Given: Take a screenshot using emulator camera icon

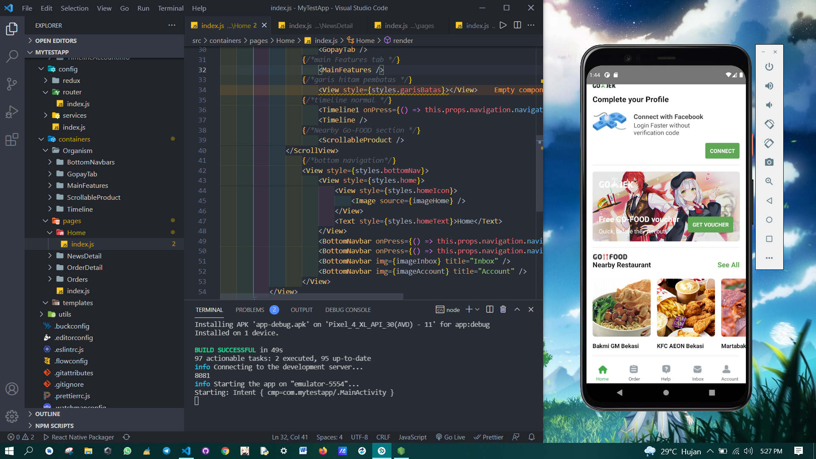Looking at the screenshot, I should click(769, 162).
